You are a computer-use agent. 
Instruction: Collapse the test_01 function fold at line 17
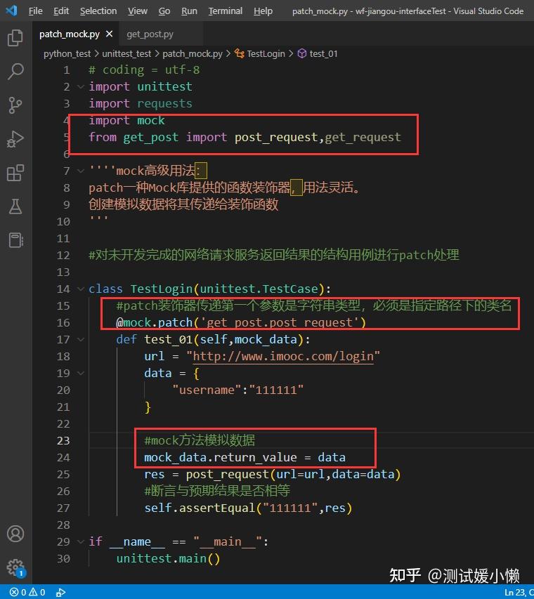(81, 340)
